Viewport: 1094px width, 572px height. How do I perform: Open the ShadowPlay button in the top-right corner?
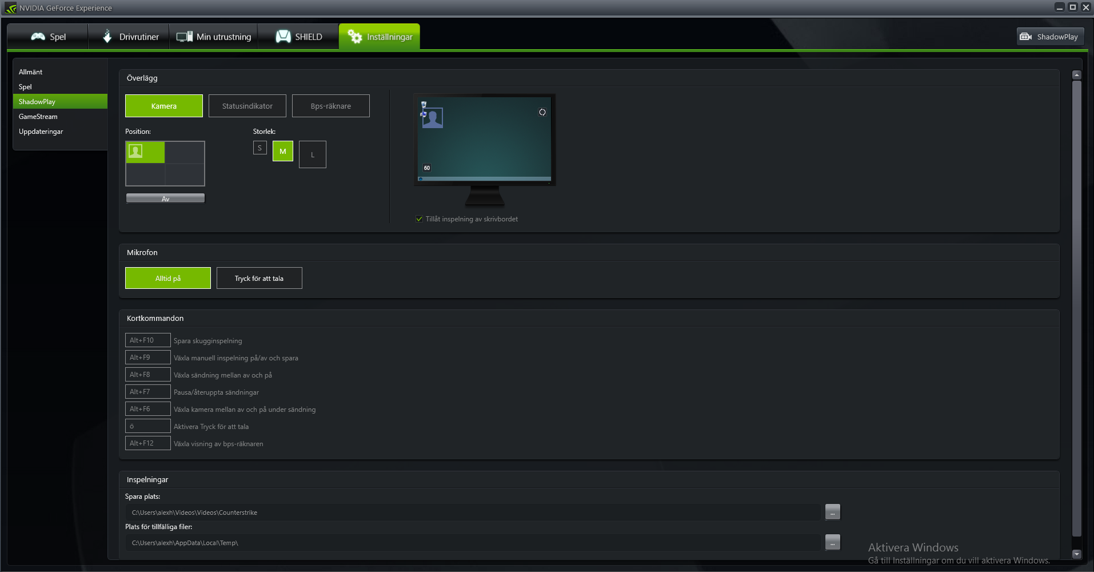(x=1051, y=37)
